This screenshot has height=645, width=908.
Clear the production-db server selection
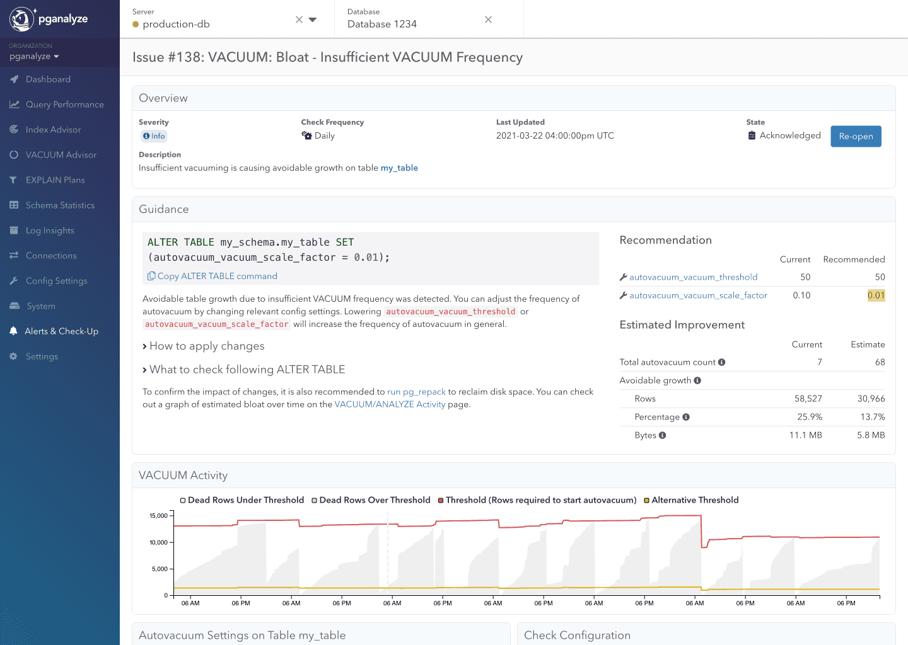[299, 20]
